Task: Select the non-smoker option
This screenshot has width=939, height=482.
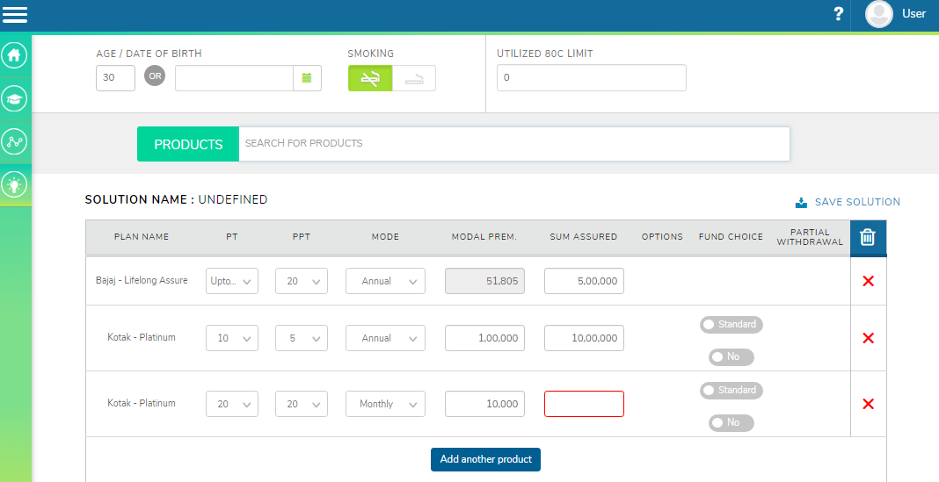Action: coord(370,78)
